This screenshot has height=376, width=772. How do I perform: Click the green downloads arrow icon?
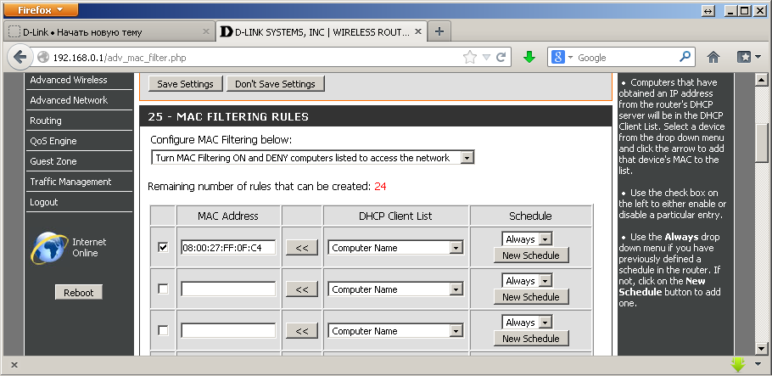(x=529, y=58)
